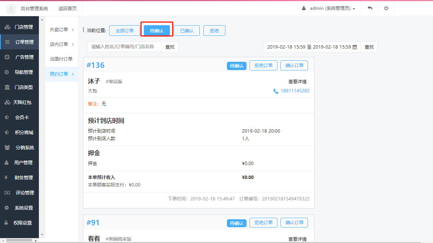Click sidebar scrollbar up arrow

tap(42, 20)
